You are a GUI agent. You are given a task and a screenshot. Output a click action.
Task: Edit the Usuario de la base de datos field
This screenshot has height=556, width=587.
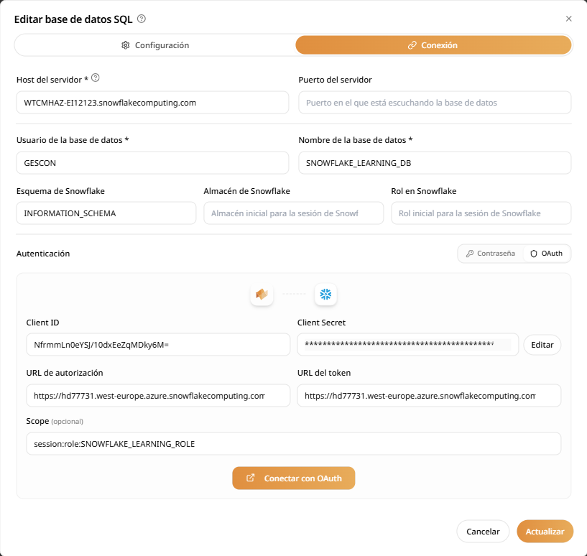pos(150,163)
